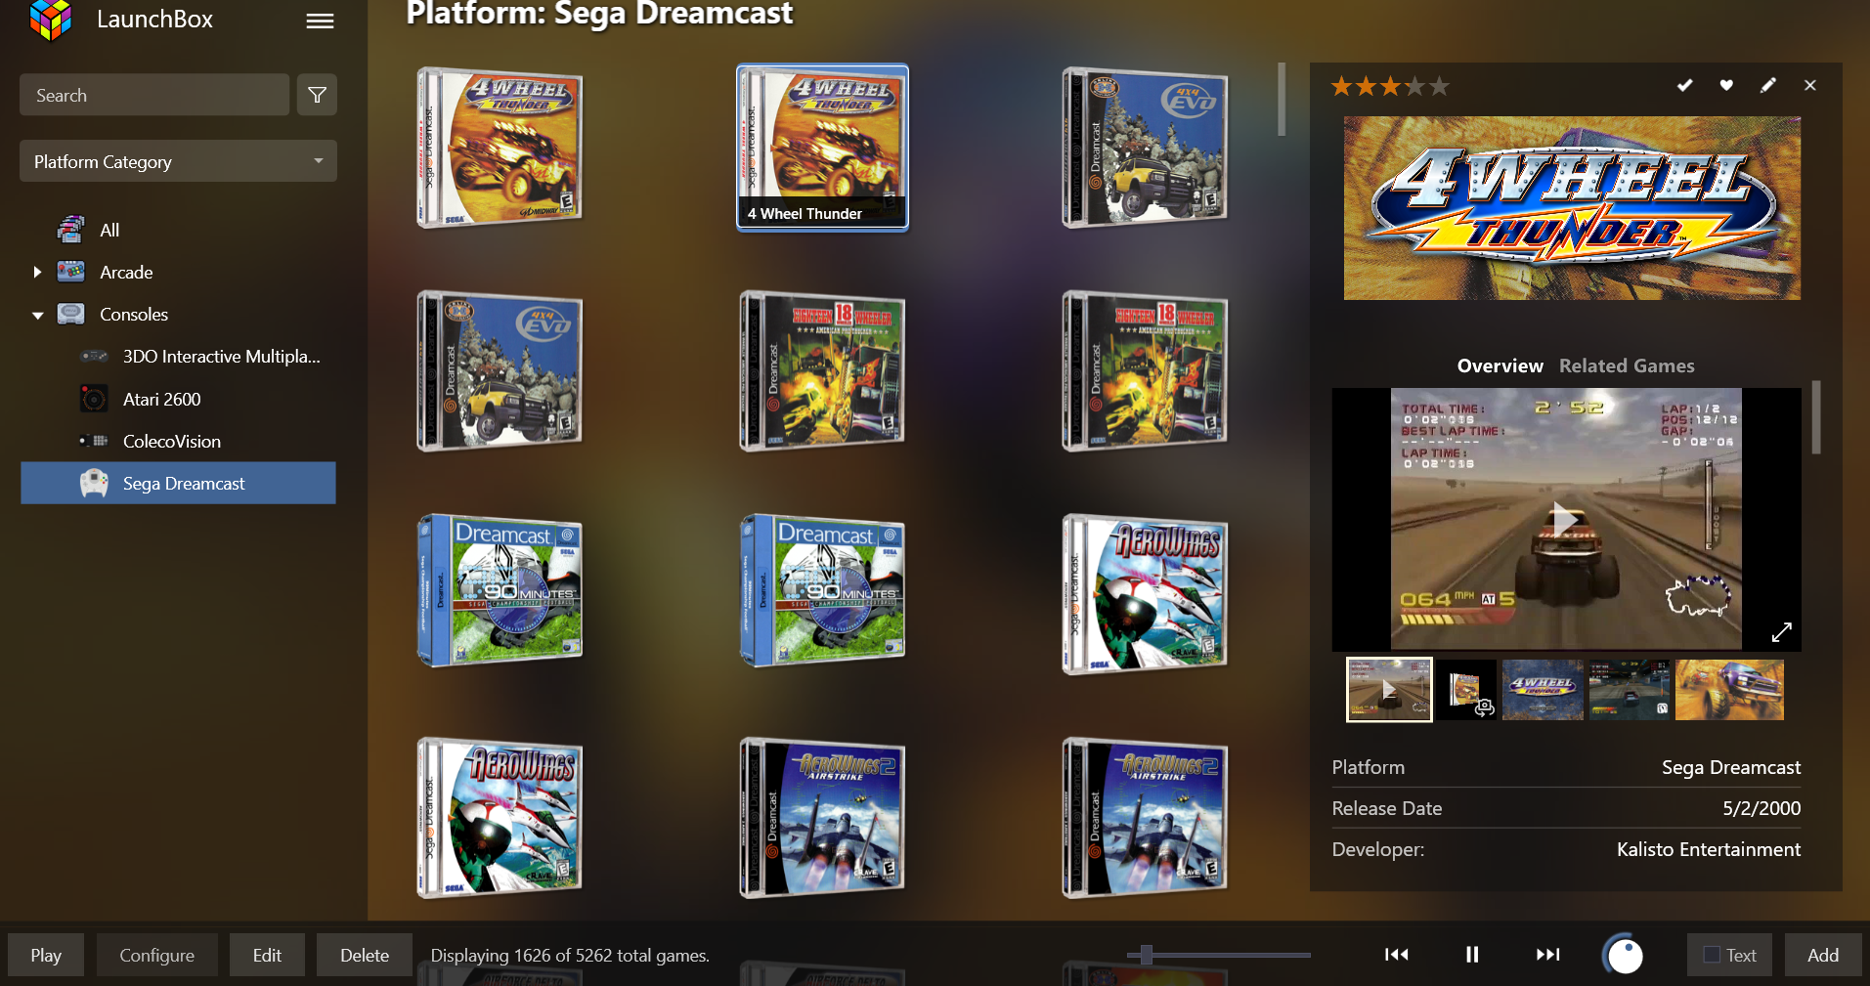Select AeroWings 2 Airstrike right box
The width and height of the screenshot is (1870, 986).
(1145, 817)
